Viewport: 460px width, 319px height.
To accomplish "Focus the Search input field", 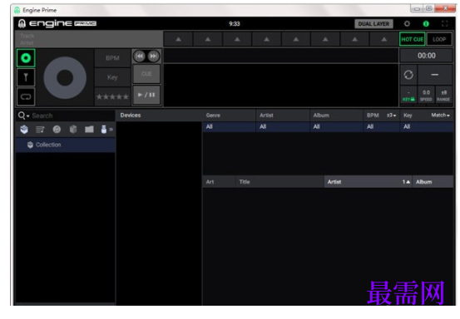I will [72, 115].
